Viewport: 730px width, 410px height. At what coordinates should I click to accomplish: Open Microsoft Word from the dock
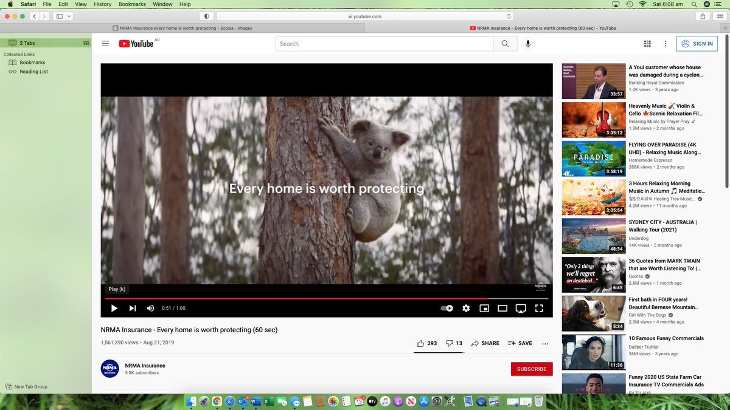[x=255, y=401]
